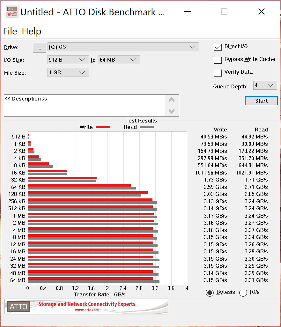
Task: Enable Bypass Write Cache checkbox
Action: tap(218, 60)
